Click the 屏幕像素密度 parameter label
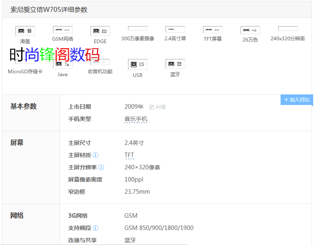This screenshot has height=245, width=314. (x=85, y=179)
